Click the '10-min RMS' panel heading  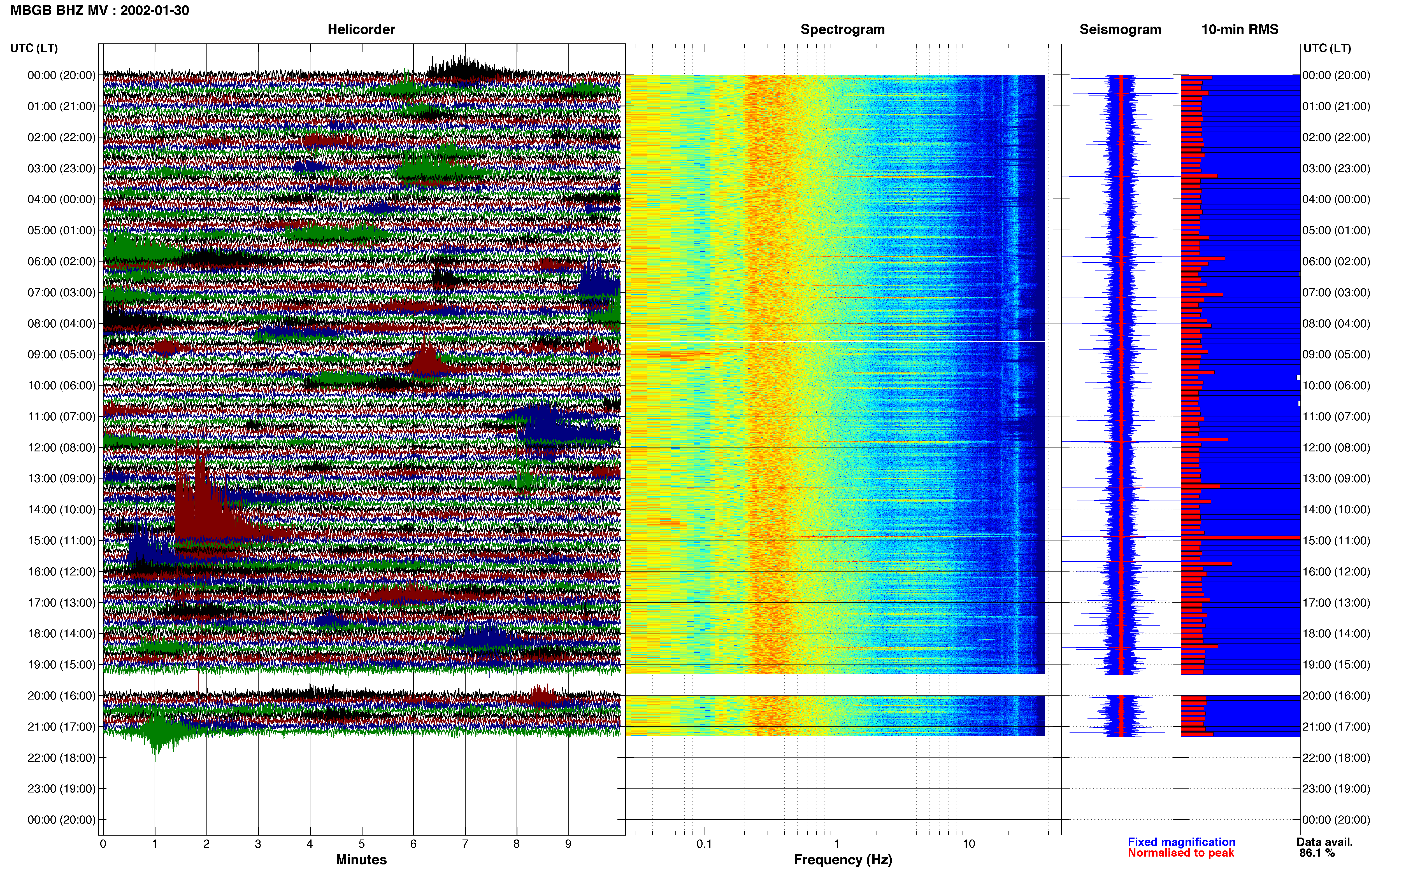pos(1240,29)
